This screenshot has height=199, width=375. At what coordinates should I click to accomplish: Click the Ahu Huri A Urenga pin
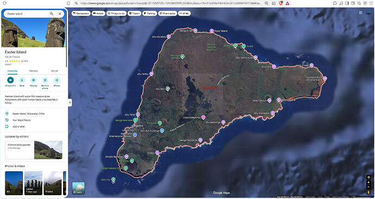point(162,130)
